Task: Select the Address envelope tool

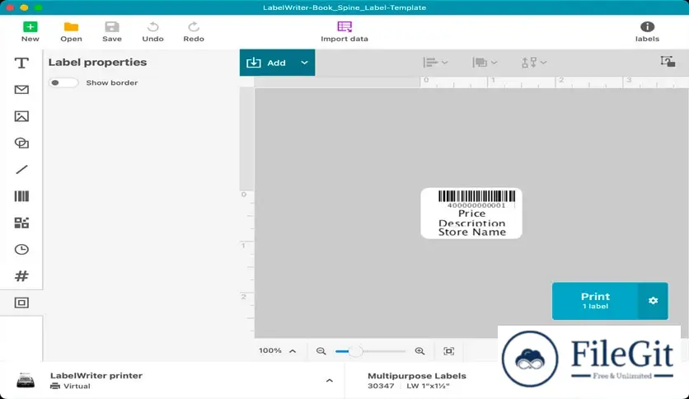Action: coord(21,90)
